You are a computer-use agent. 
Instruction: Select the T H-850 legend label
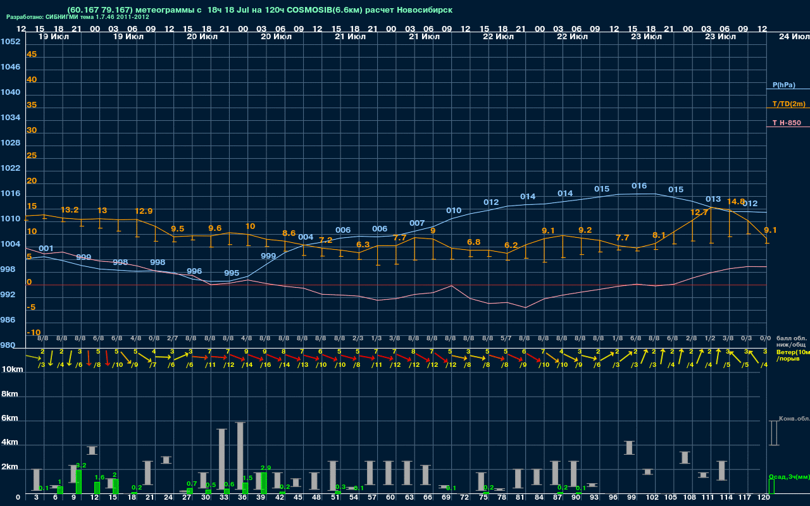[785, 123]
